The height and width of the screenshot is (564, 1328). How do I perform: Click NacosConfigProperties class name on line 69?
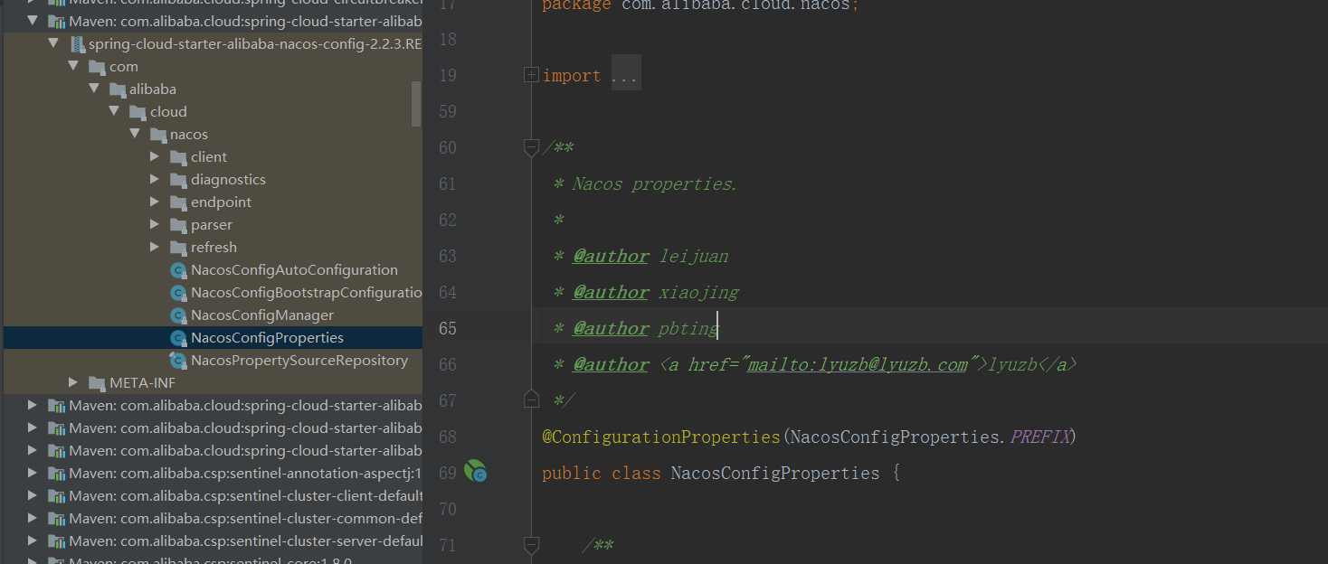775,474
